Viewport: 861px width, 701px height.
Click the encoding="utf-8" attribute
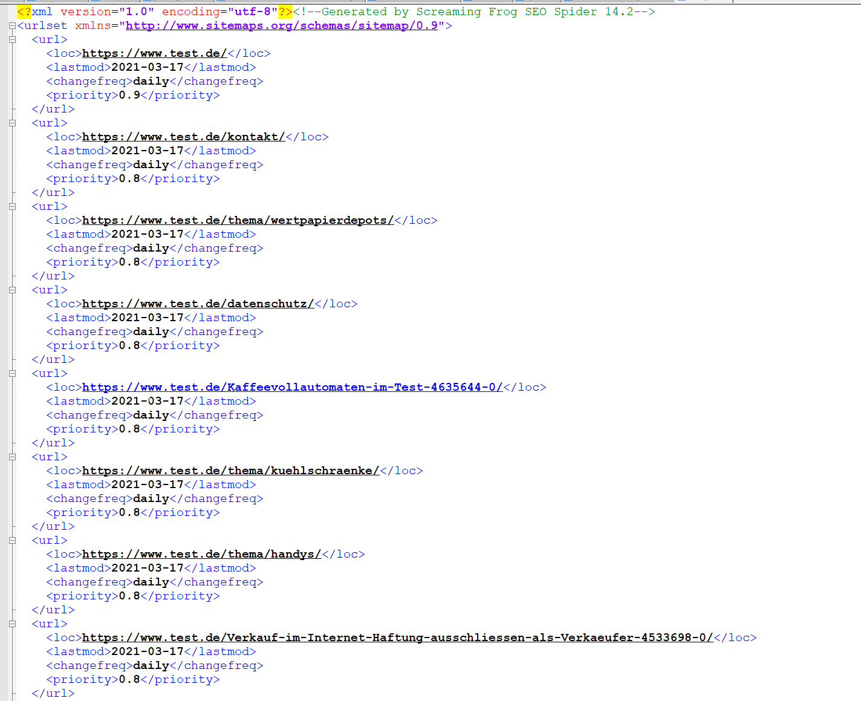219,11
